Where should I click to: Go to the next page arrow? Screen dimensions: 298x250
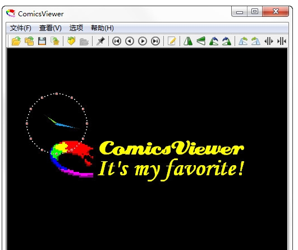[143, 41]
